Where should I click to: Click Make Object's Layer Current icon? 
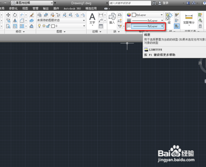tap(46, 15)
